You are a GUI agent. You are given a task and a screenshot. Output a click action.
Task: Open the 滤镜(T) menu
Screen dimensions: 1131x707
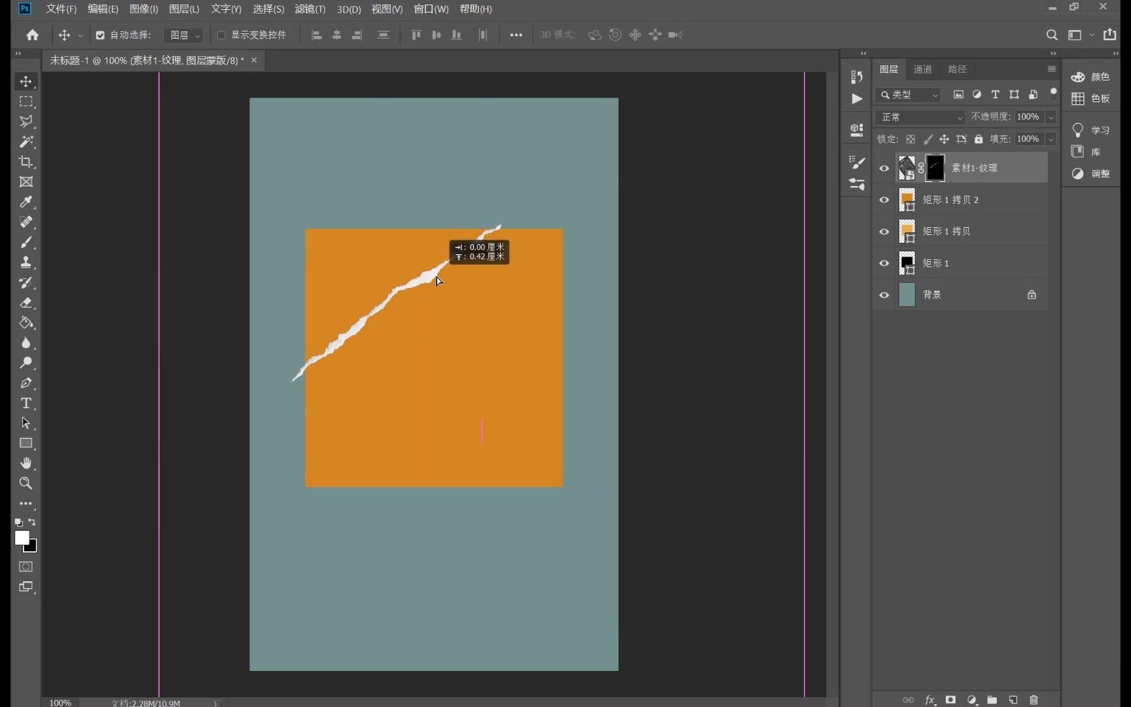310,9
